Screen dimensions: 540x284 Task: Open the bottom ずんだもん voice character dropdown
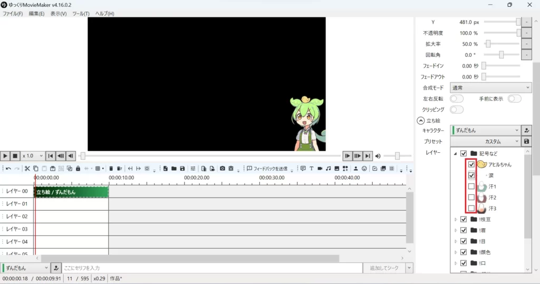click(25, 268)
